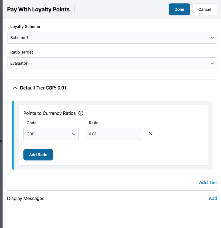This screenshot has height=228, width=221.
Task: Click the Add Tier link
Action: 208,182
